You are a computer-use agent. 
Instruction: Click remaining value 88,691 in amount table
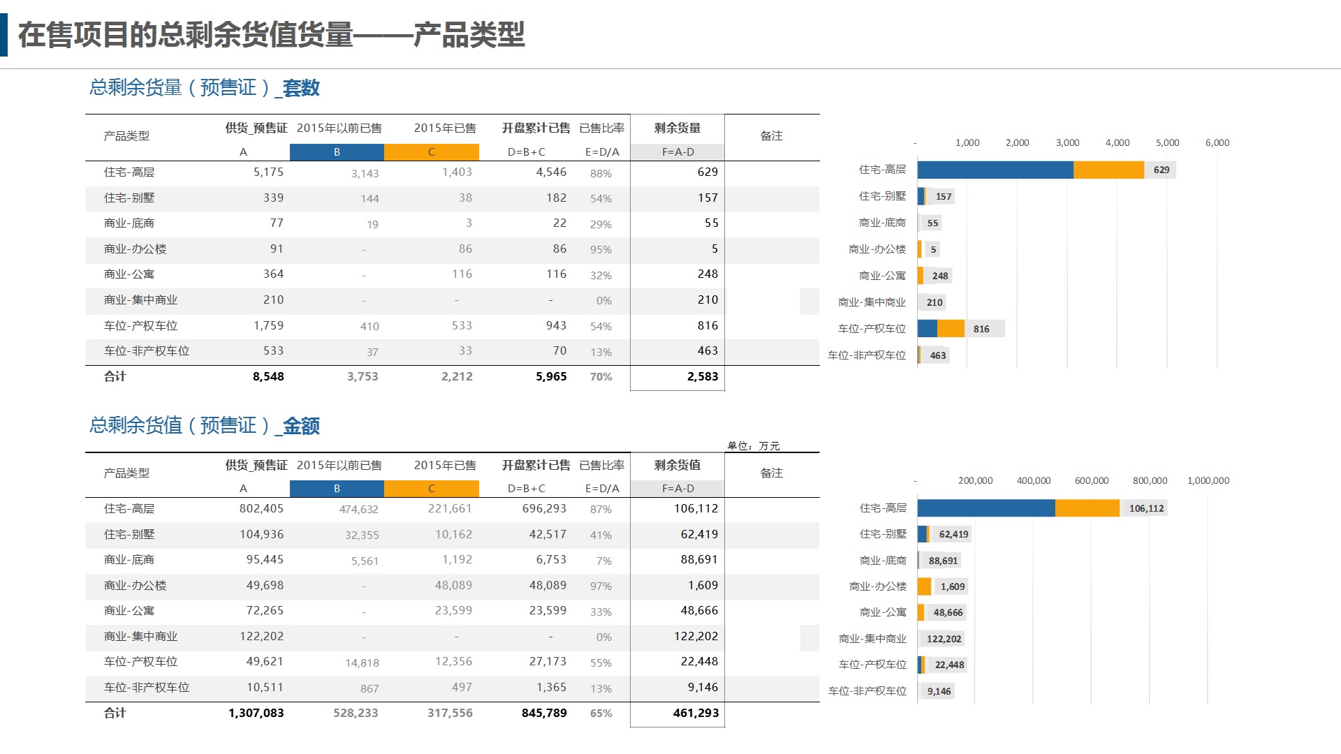pyautogui.click(x=699, y=559)
